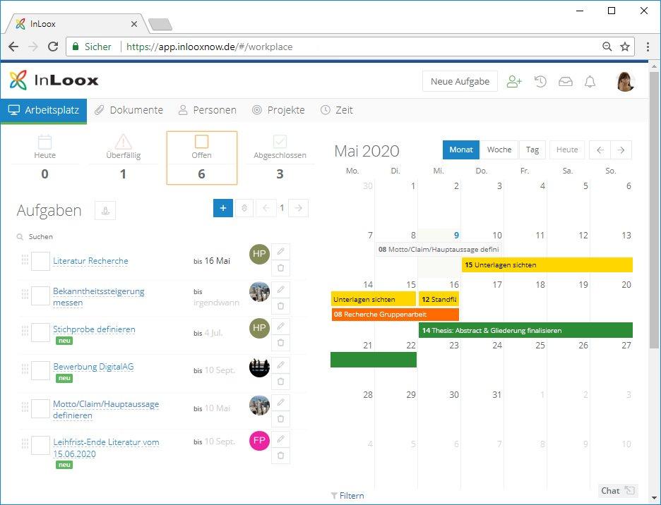661x505 pixels.
Task: Switch to the Personen tab
Action: point(208,110)
